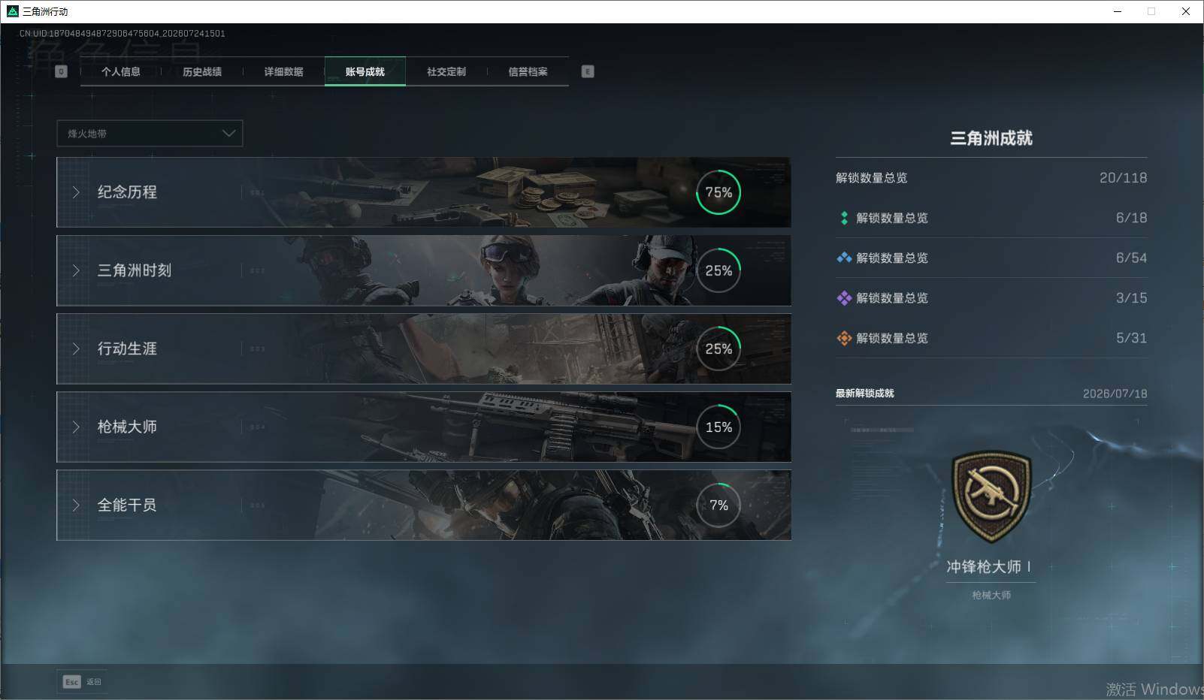Click the Delta Force app logo in title bar
Viewport: 1204px width, 700px height.
click(12, 11)
